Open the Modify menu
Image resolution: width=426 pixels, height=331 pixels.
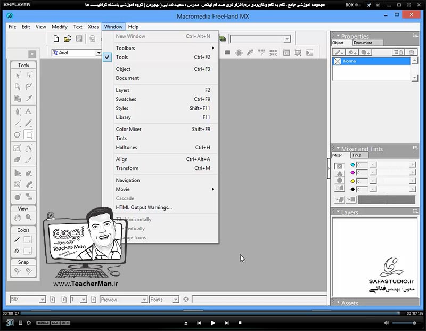click(x=60, y=27)
